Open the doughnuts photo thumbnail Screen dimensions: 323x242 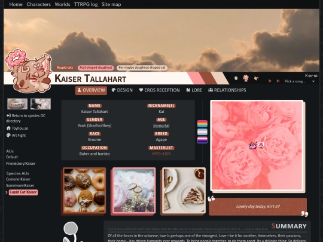click(84, 191)
